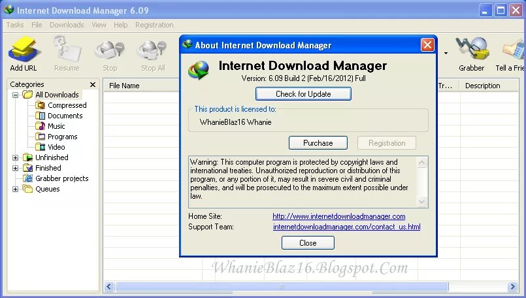The image size is (526, 298).
Task: Expand the Finished tree node
Action: [x=15, y=168]
